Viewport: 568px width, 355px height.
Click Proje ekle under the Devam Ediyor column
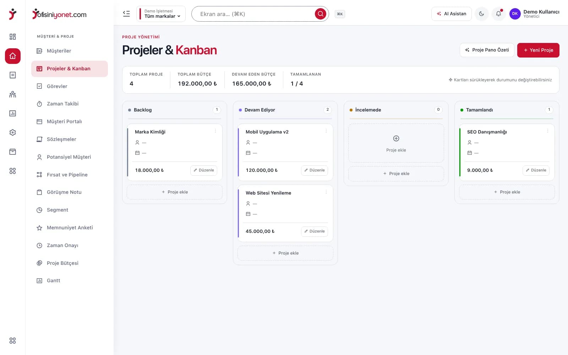[285, 253]
